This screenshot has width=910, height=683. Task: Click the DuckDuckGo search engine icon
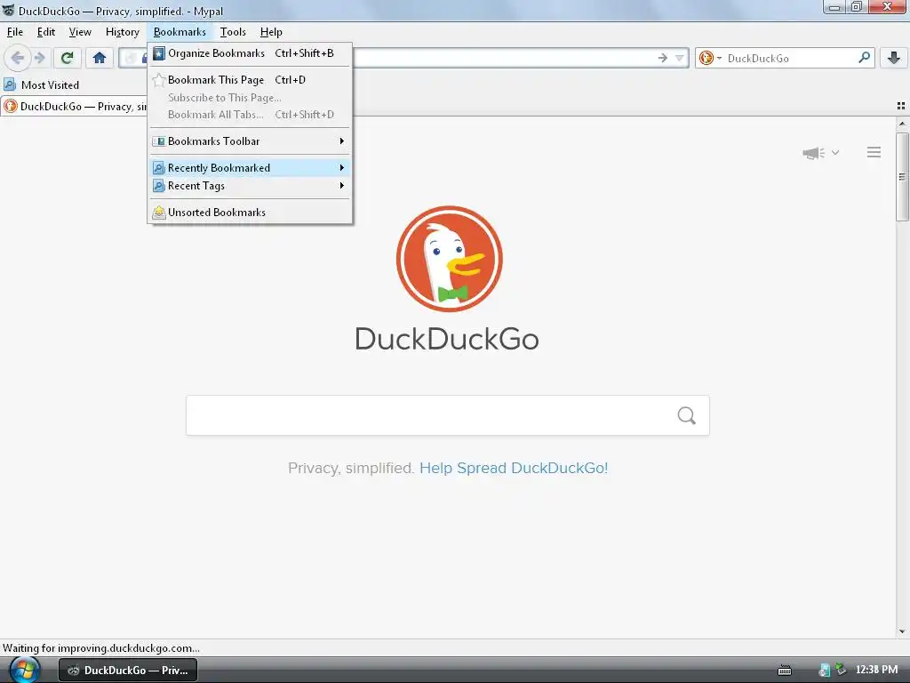pyautogui.click(x=706, y=58)
